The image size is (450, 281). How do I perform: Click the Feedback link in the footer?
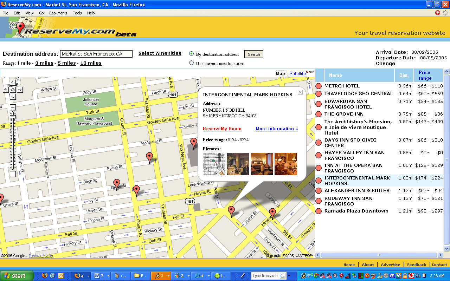tap(417, 265)
